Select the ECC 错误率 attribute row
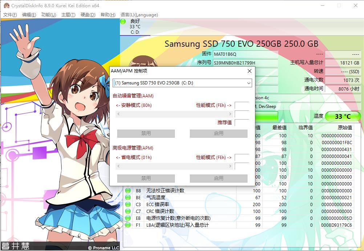This screenshot has height=251, width=364. point(238,205)
